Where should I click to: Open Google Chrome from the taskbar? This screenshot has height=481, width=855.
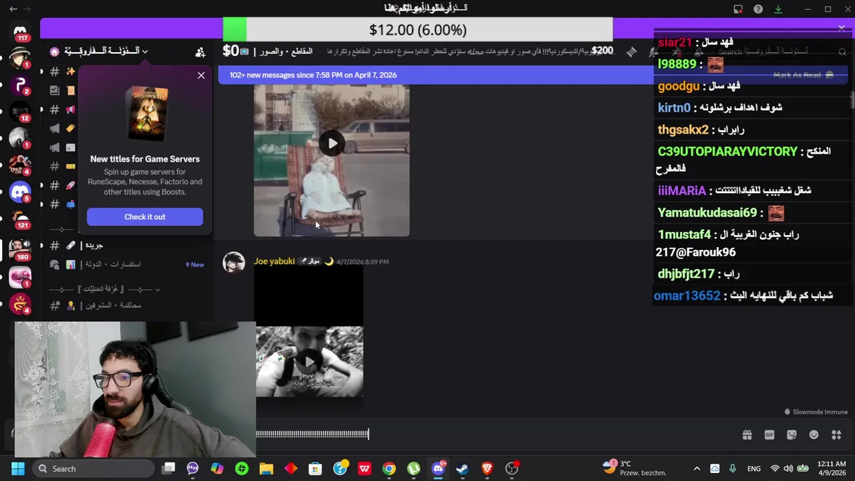(389, 468)
